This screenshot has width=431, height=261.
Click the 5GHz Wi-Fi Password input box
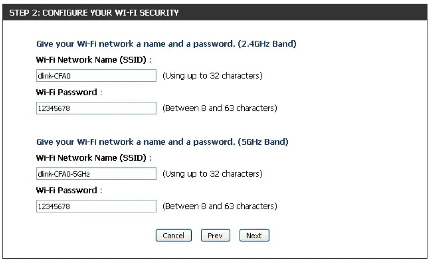[x=96, y=207]
